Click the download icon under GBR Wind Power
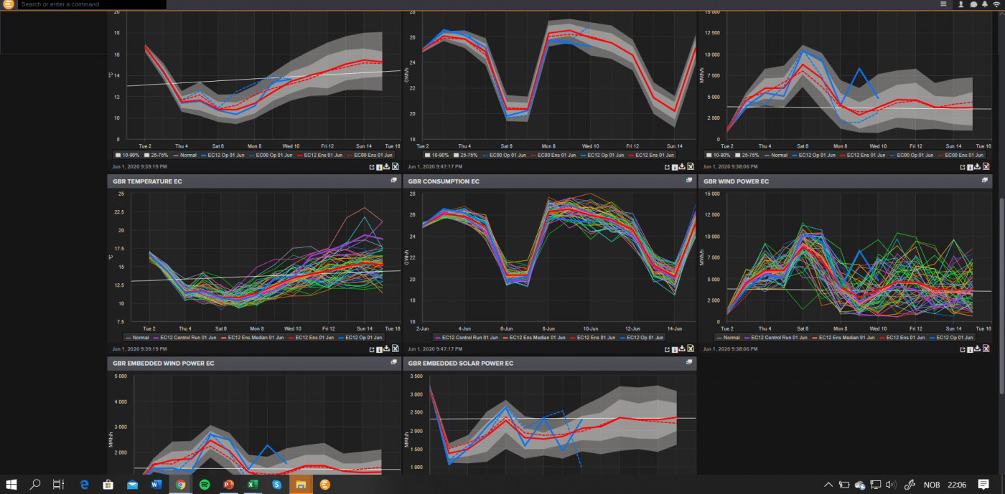 tap(978, 166)
